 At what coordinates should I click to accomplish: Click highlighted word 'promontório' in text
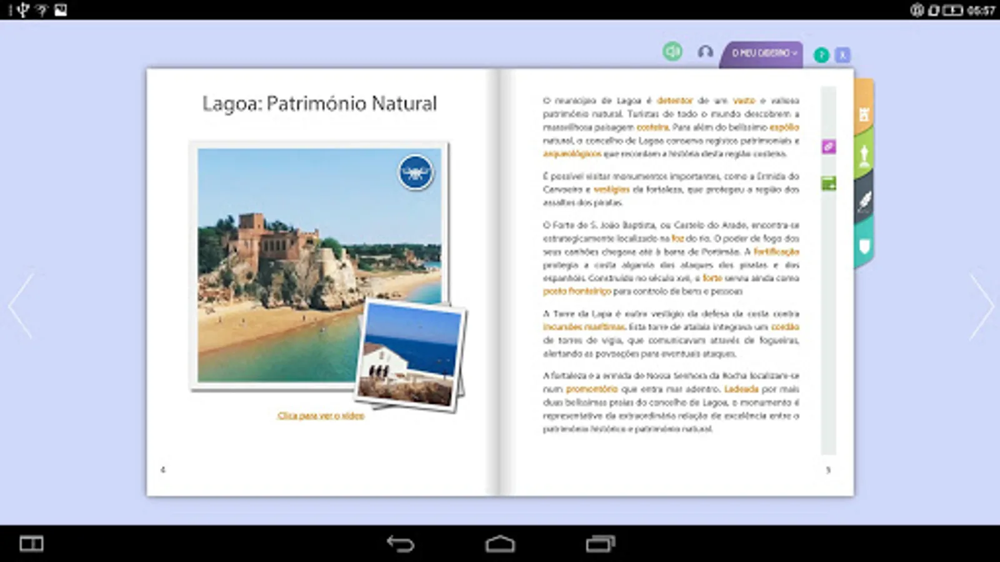point(591,389)
